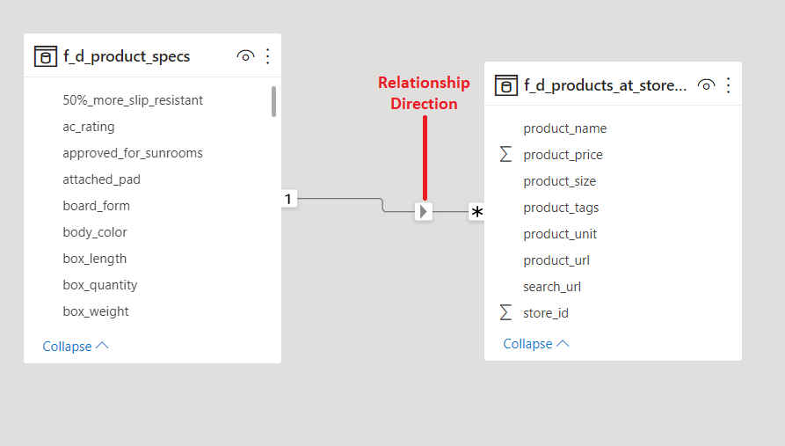Click the sigma icon beside store_id
785x446 pixels.
coord(505,312)
